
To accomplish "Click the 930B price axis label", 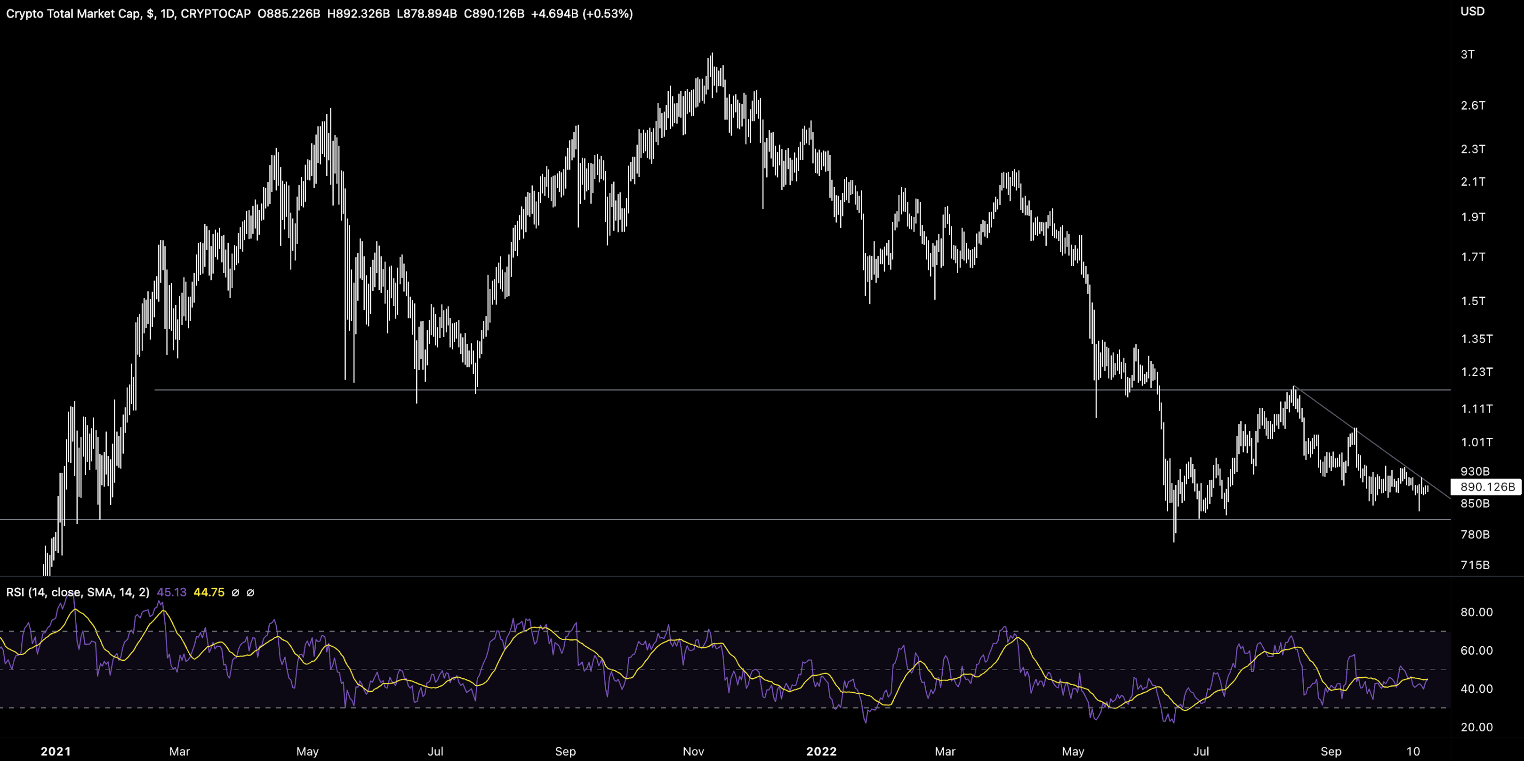I will point(1475,471).
